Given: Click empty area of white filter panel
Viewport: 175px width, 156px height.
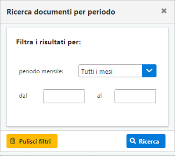Looking at the screenshot, I should pos(88,115).
